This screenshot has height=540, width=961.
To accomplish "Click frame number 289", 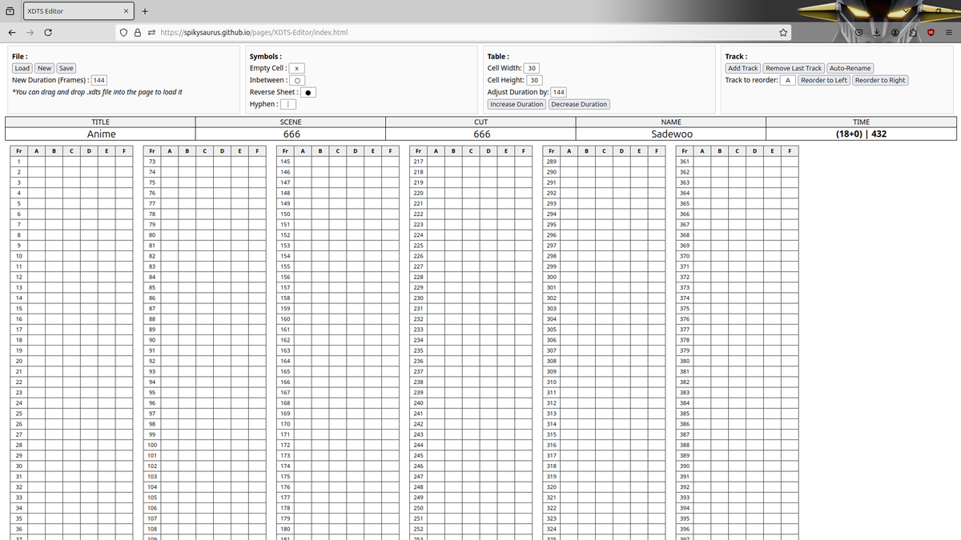I will [x=551, y=162].
